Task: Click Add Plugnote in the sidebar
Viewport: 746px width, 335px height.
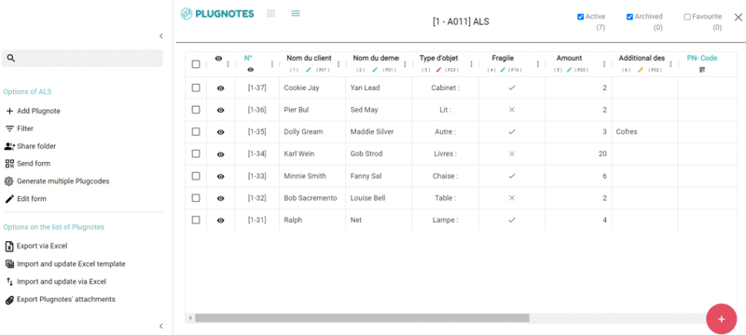Action: 33,111
